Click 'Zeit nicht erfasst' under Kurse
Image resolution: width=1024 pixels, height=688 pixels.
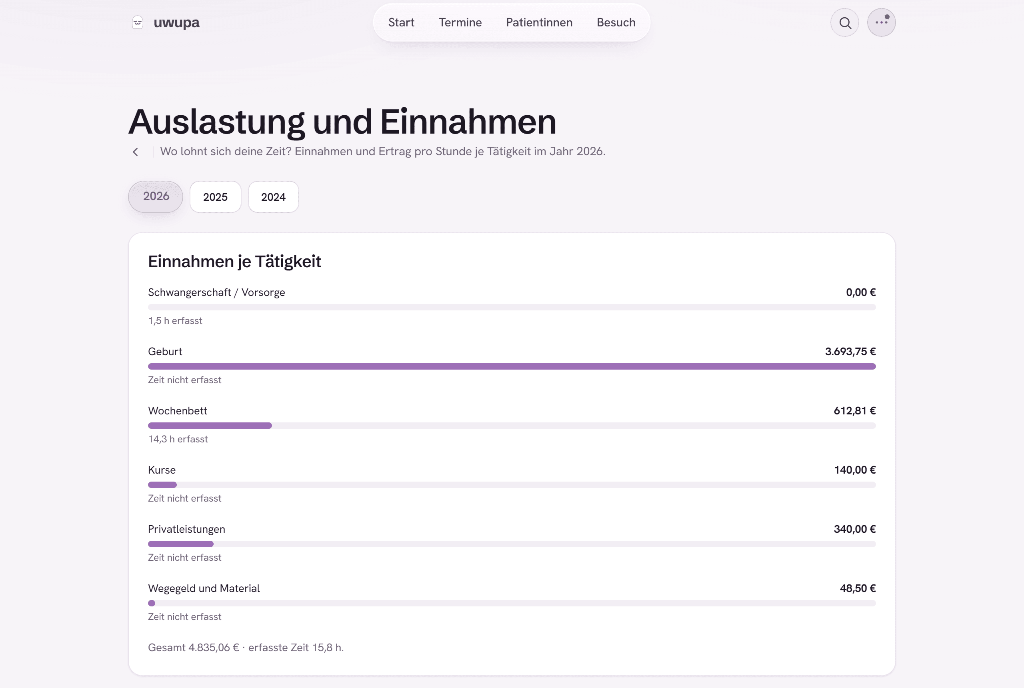184,498
